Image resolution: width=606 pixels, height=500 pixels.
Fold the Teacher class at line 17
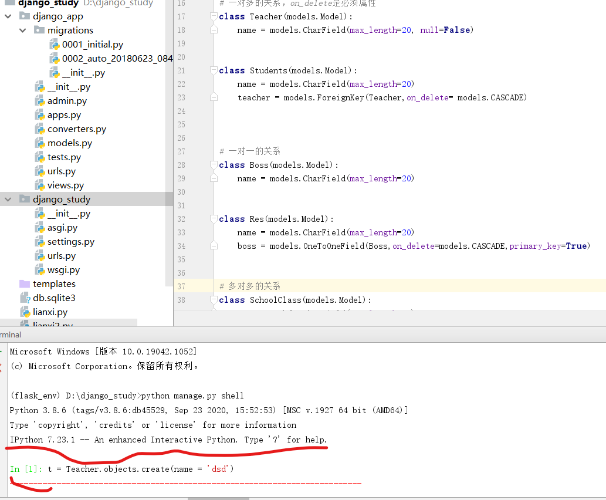coord(214,16)
